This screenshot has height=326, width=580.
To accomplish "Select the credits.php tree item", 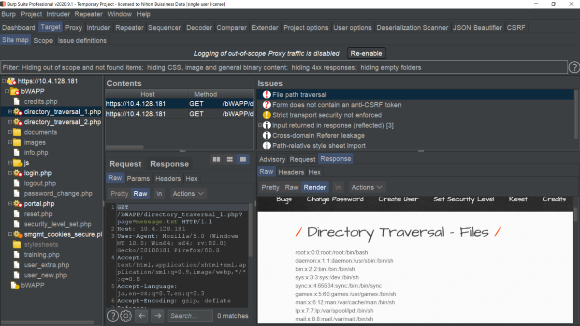I will pos(41,101).
